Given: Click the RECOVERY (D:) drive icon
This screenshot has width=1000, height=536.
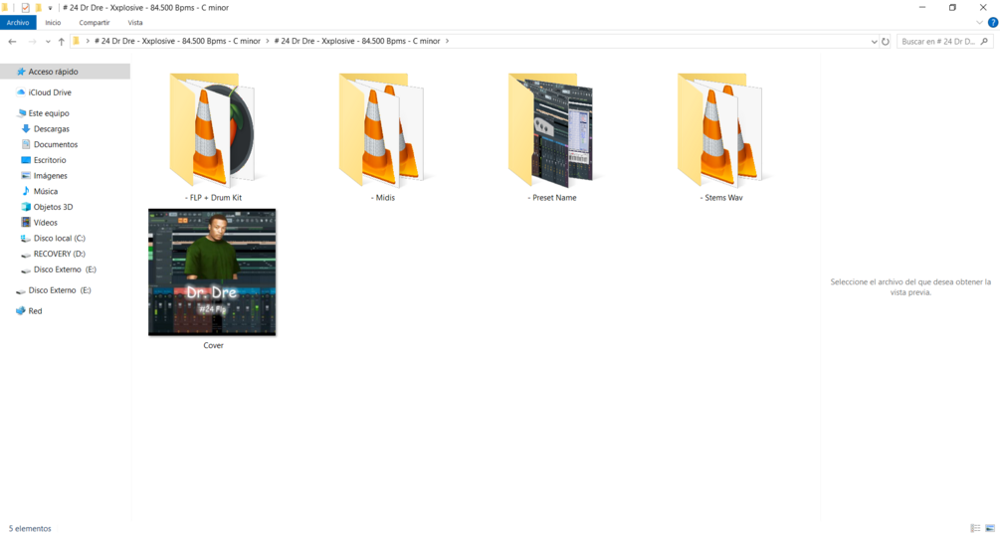Looking at the screenshot, I should 26,255.
